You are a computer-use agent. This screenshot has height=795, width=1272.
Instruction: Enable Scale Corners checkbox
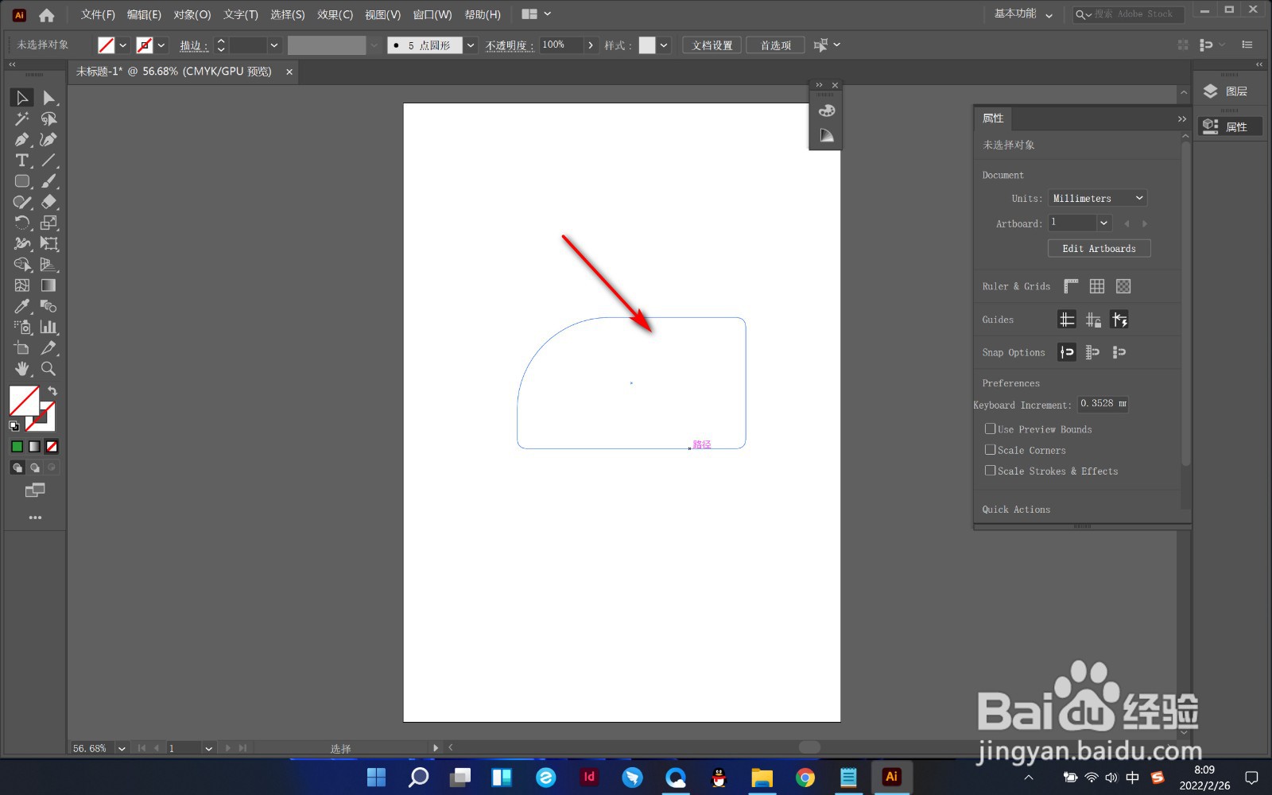(x=990, y=449)
